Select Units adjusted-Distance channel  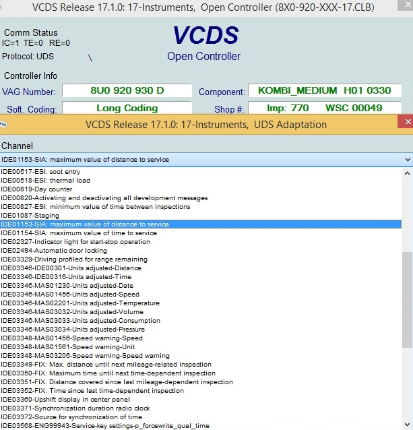(x=201, y=268)
